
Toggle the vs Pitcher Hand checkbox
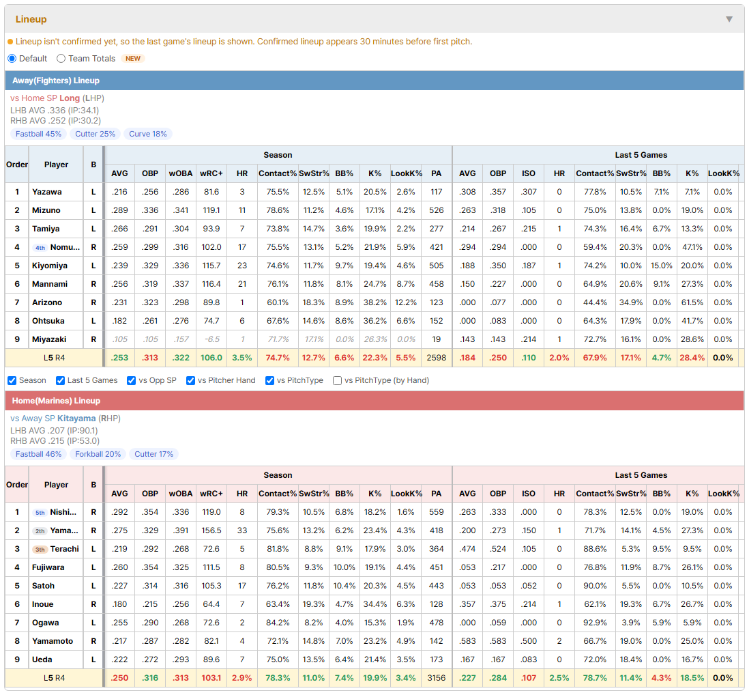[x=190, y=380]
